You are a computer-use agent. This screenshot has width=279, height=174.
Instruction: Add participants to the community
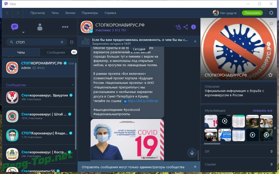[178, 27]
